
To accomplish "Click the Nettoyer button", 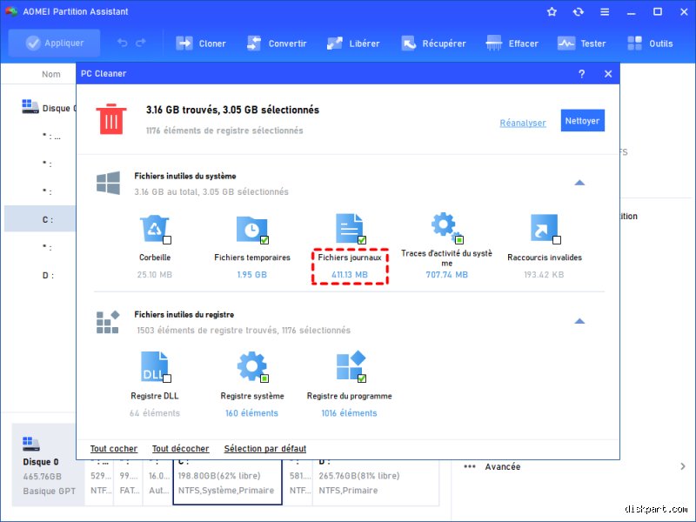I will [x=582, y=120].
